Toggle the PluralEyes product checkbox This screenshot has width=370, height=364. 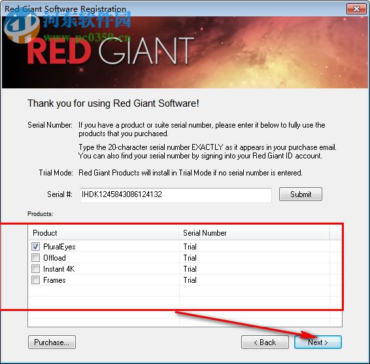click(x=36, y=247)
